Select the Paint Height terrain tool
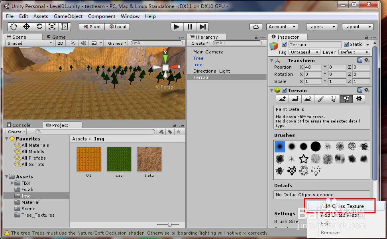The height and width of the screenshot is (239, 387). coord(295,99)
